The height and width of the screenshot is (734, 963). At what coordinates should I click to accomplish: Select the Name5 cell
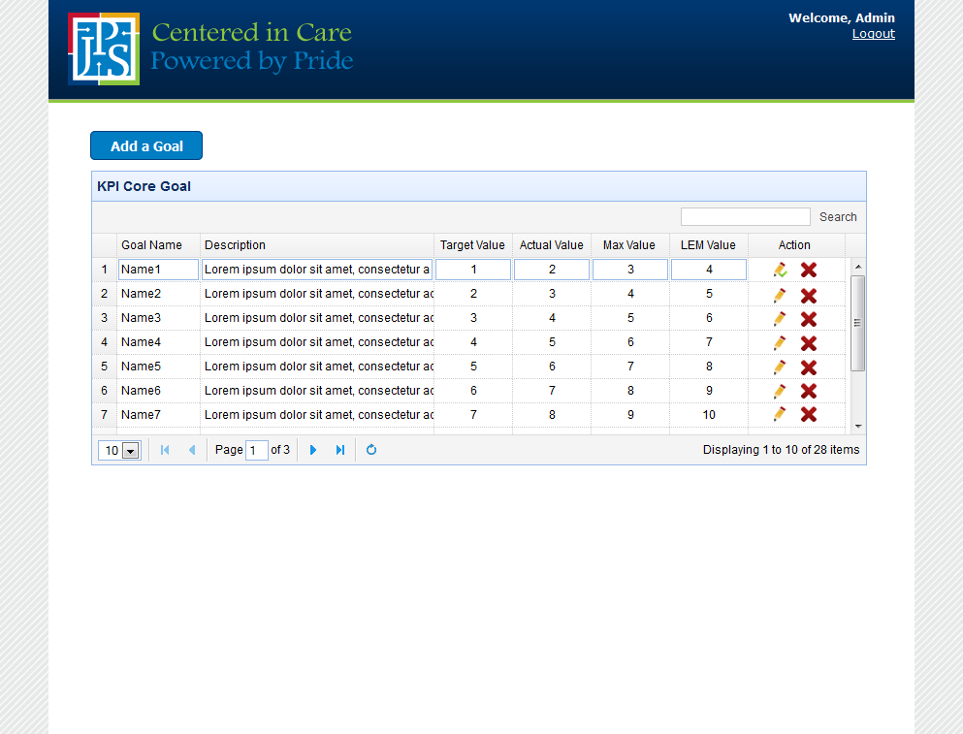coord(158,367)
